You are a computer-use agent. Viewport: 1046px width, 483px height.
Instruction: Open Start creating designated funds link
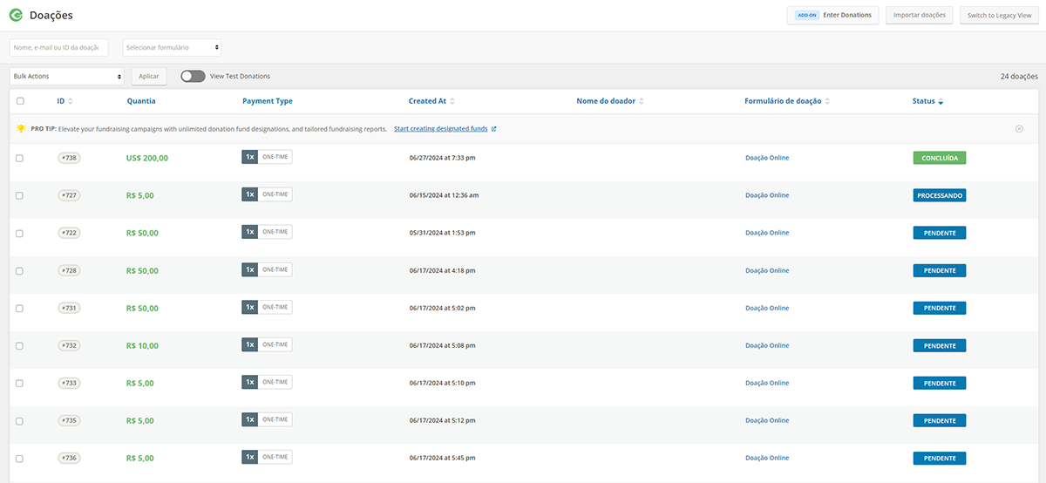tap(441, 129)
